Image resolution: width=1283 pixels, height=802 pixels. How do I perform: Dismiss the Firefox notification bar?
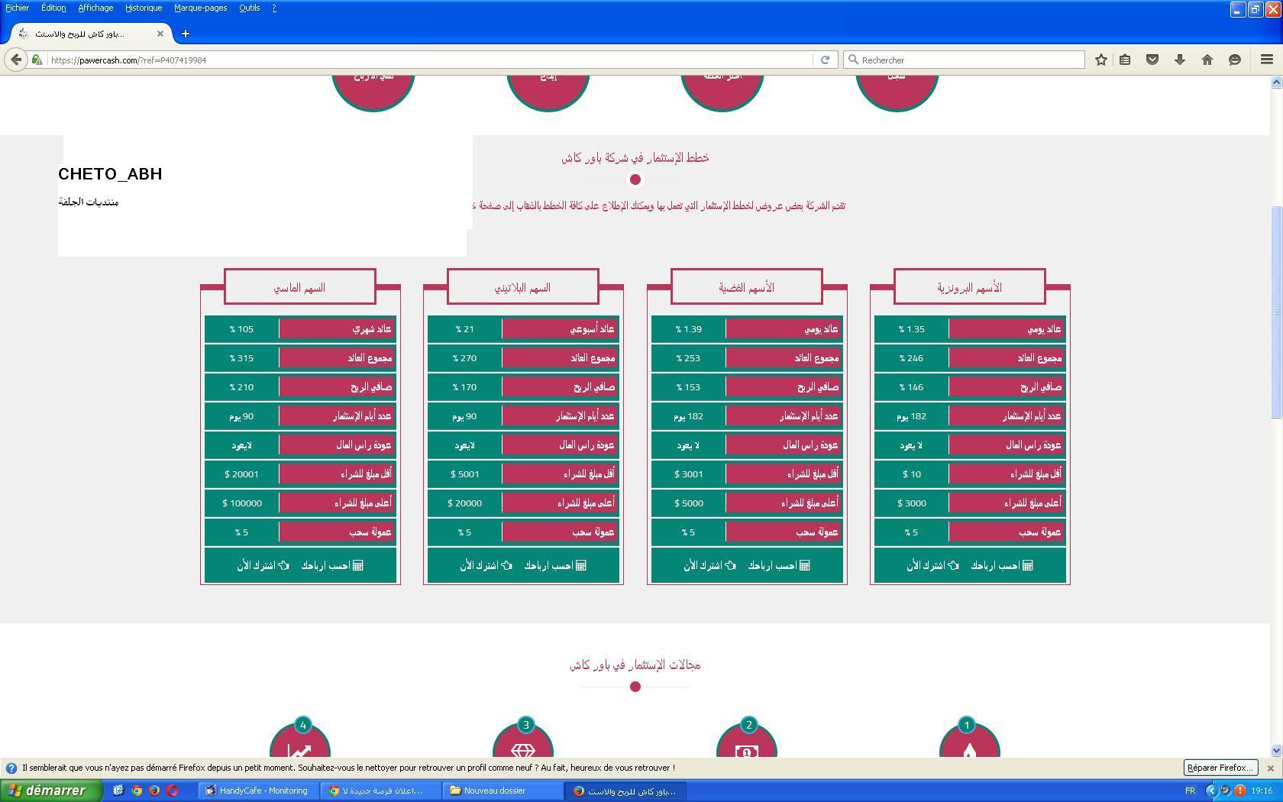click(x=1270, y=768)
